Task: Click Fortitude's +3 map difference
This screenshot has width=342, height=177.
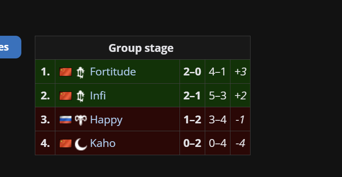Action: tap(240, 72)
